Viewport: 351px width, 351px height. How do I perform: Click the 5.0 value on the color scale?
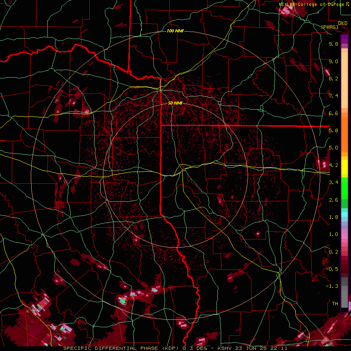(x=333, y=148)
